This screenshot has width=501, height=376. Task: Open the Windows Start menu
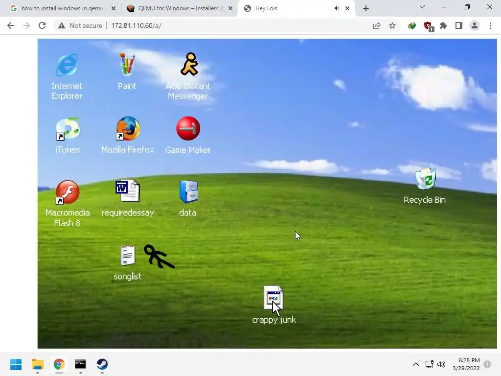(x=16, y=364)
